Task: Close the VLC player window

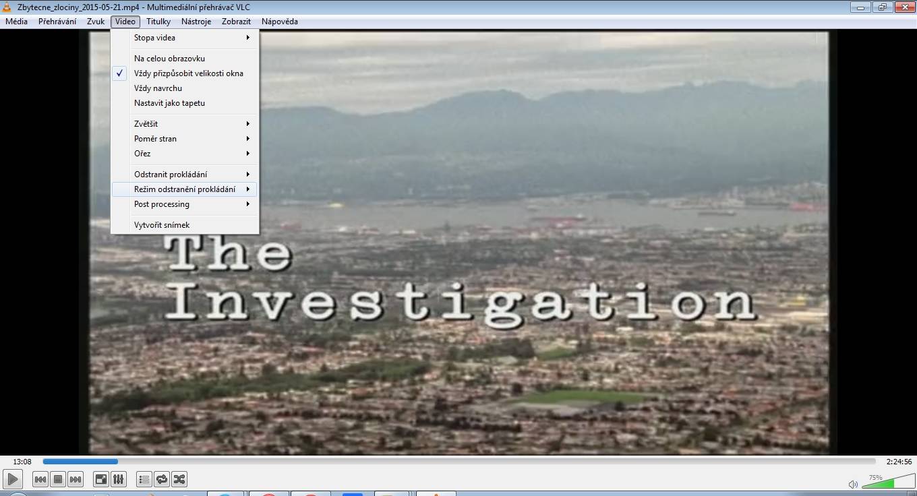Action: [x=904, y=7]
